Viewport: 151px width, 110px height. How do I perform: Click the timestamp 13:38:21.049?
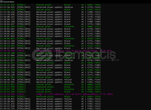7,56
